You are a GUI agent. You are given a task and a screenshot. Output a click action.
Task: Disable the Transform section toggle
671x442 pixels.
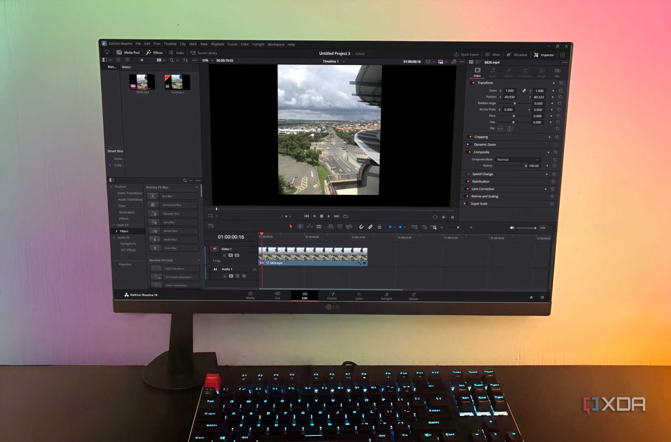click(473, 83)
